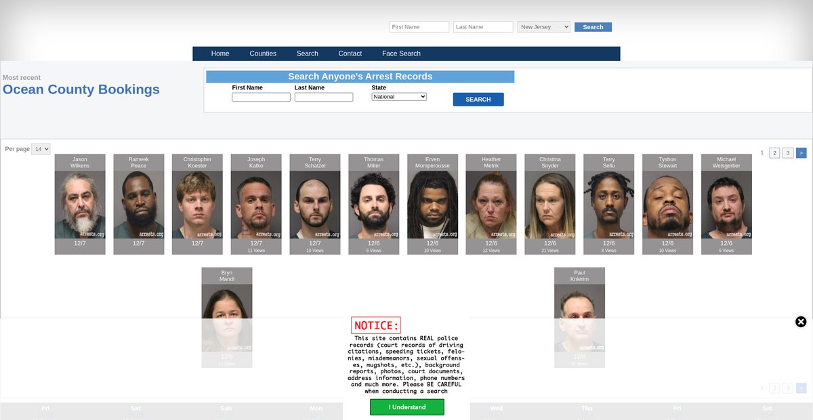Click the current page 1 indicator at top
Viewport: 813px width, 420px height.
[762, 153]
